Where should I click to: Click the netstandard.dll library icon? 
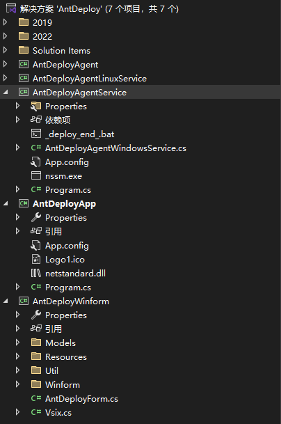coord(36,273)
